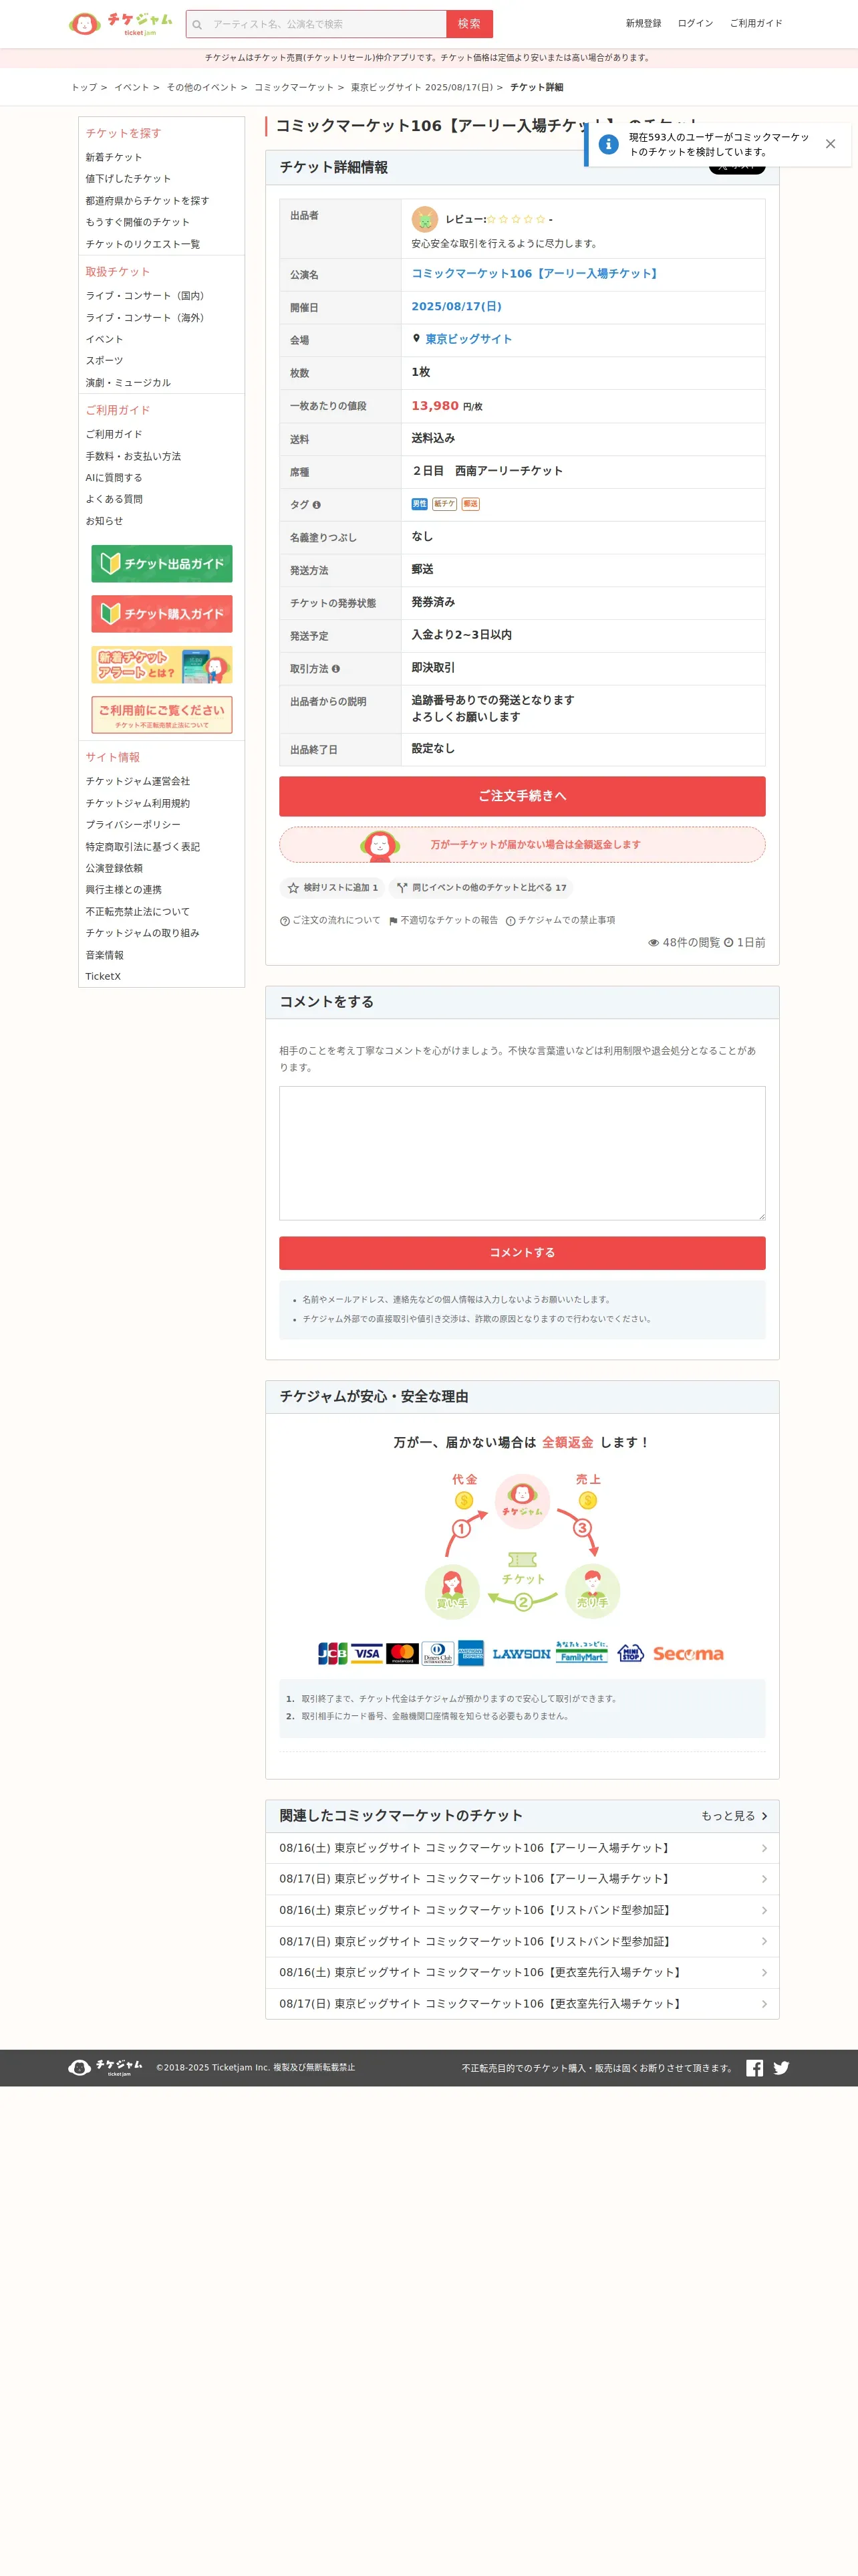The image size is (858, 2576).
Task: Open 手数料・お支払い方法 in sidebar
Action: (x=133, y=457)
